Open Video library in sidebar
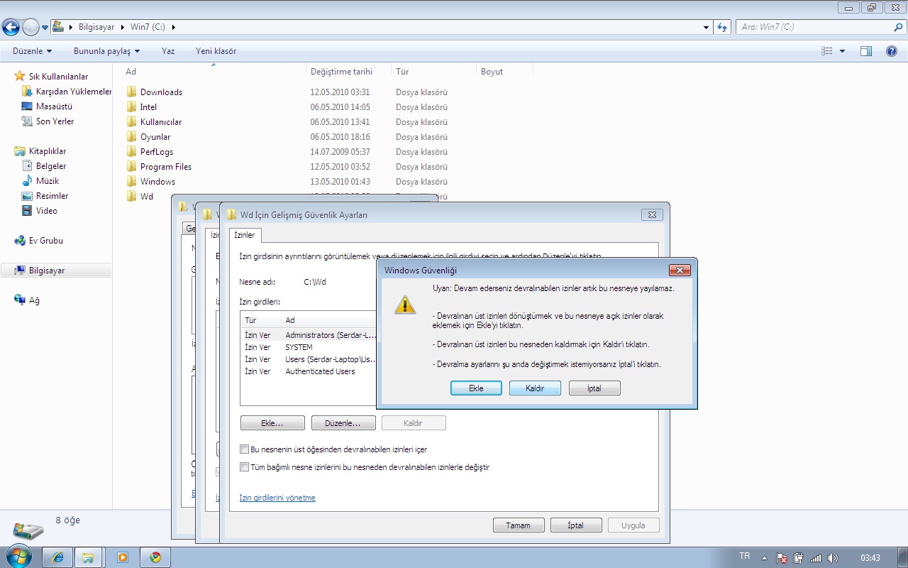The width and height of the screenshot is (908, 568). (x=47, y=211)
